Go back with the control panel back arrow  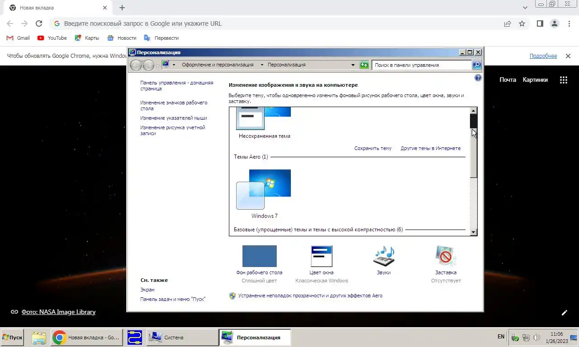pos(136,66)
